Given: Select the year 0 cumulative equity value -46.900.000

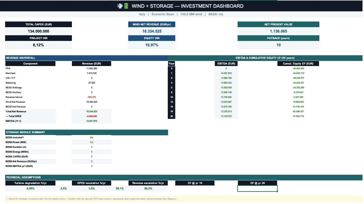Looking at the screenshot, I should [298, 68].
